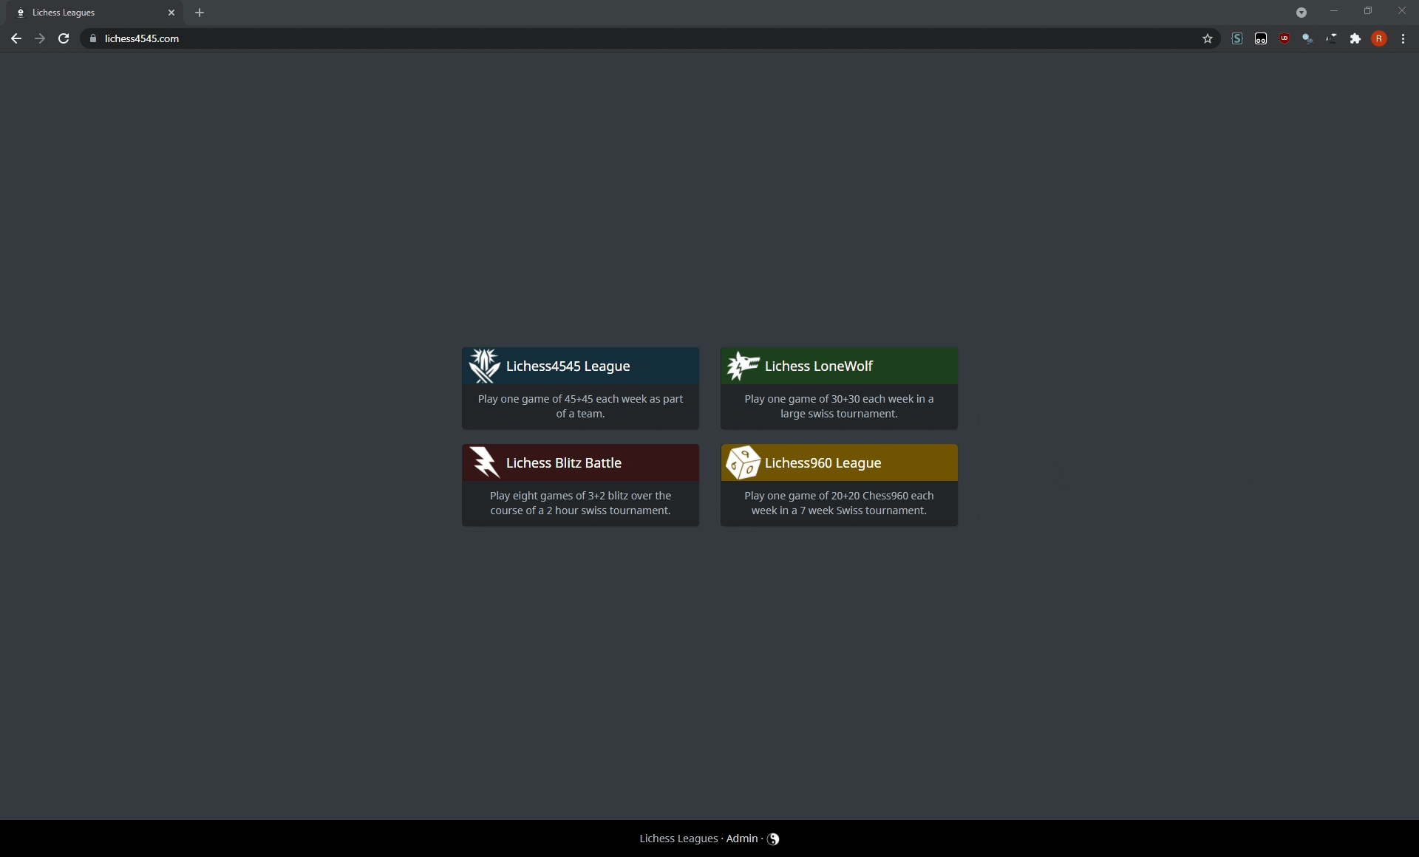Click the Lichess960 dice icon
The image size is (1419, 857).
pyautogui.click(x=743, y=462)
